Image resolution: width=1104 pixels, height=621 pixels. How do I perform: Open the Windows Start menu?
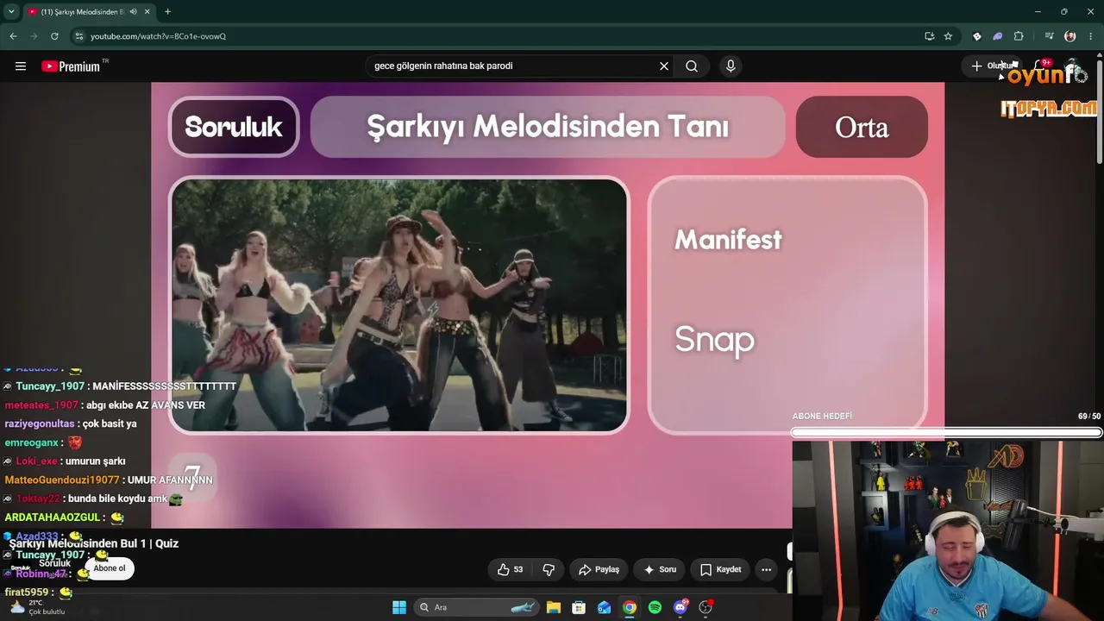(x=399, y=607)
